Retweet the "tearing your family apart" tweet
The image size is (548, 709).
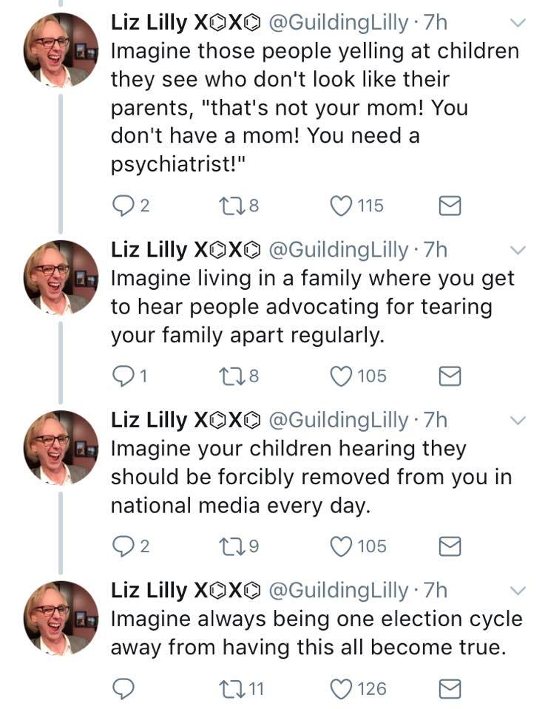point(230,376)
